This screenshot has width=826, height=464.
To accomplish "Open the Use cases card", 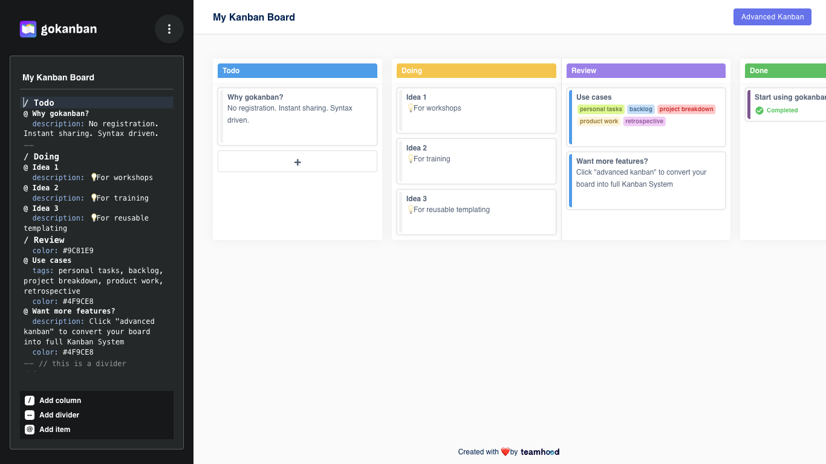I will point(646,117).
